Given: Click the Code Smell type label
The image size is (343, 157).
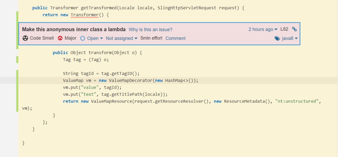Looking at the screenshot, I should point(42,38).
